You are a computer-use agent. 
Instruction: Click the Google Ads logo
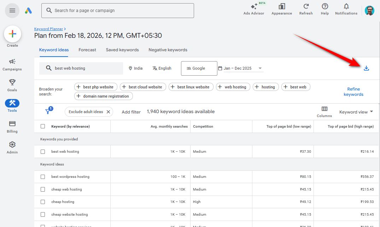pos(28,11)
